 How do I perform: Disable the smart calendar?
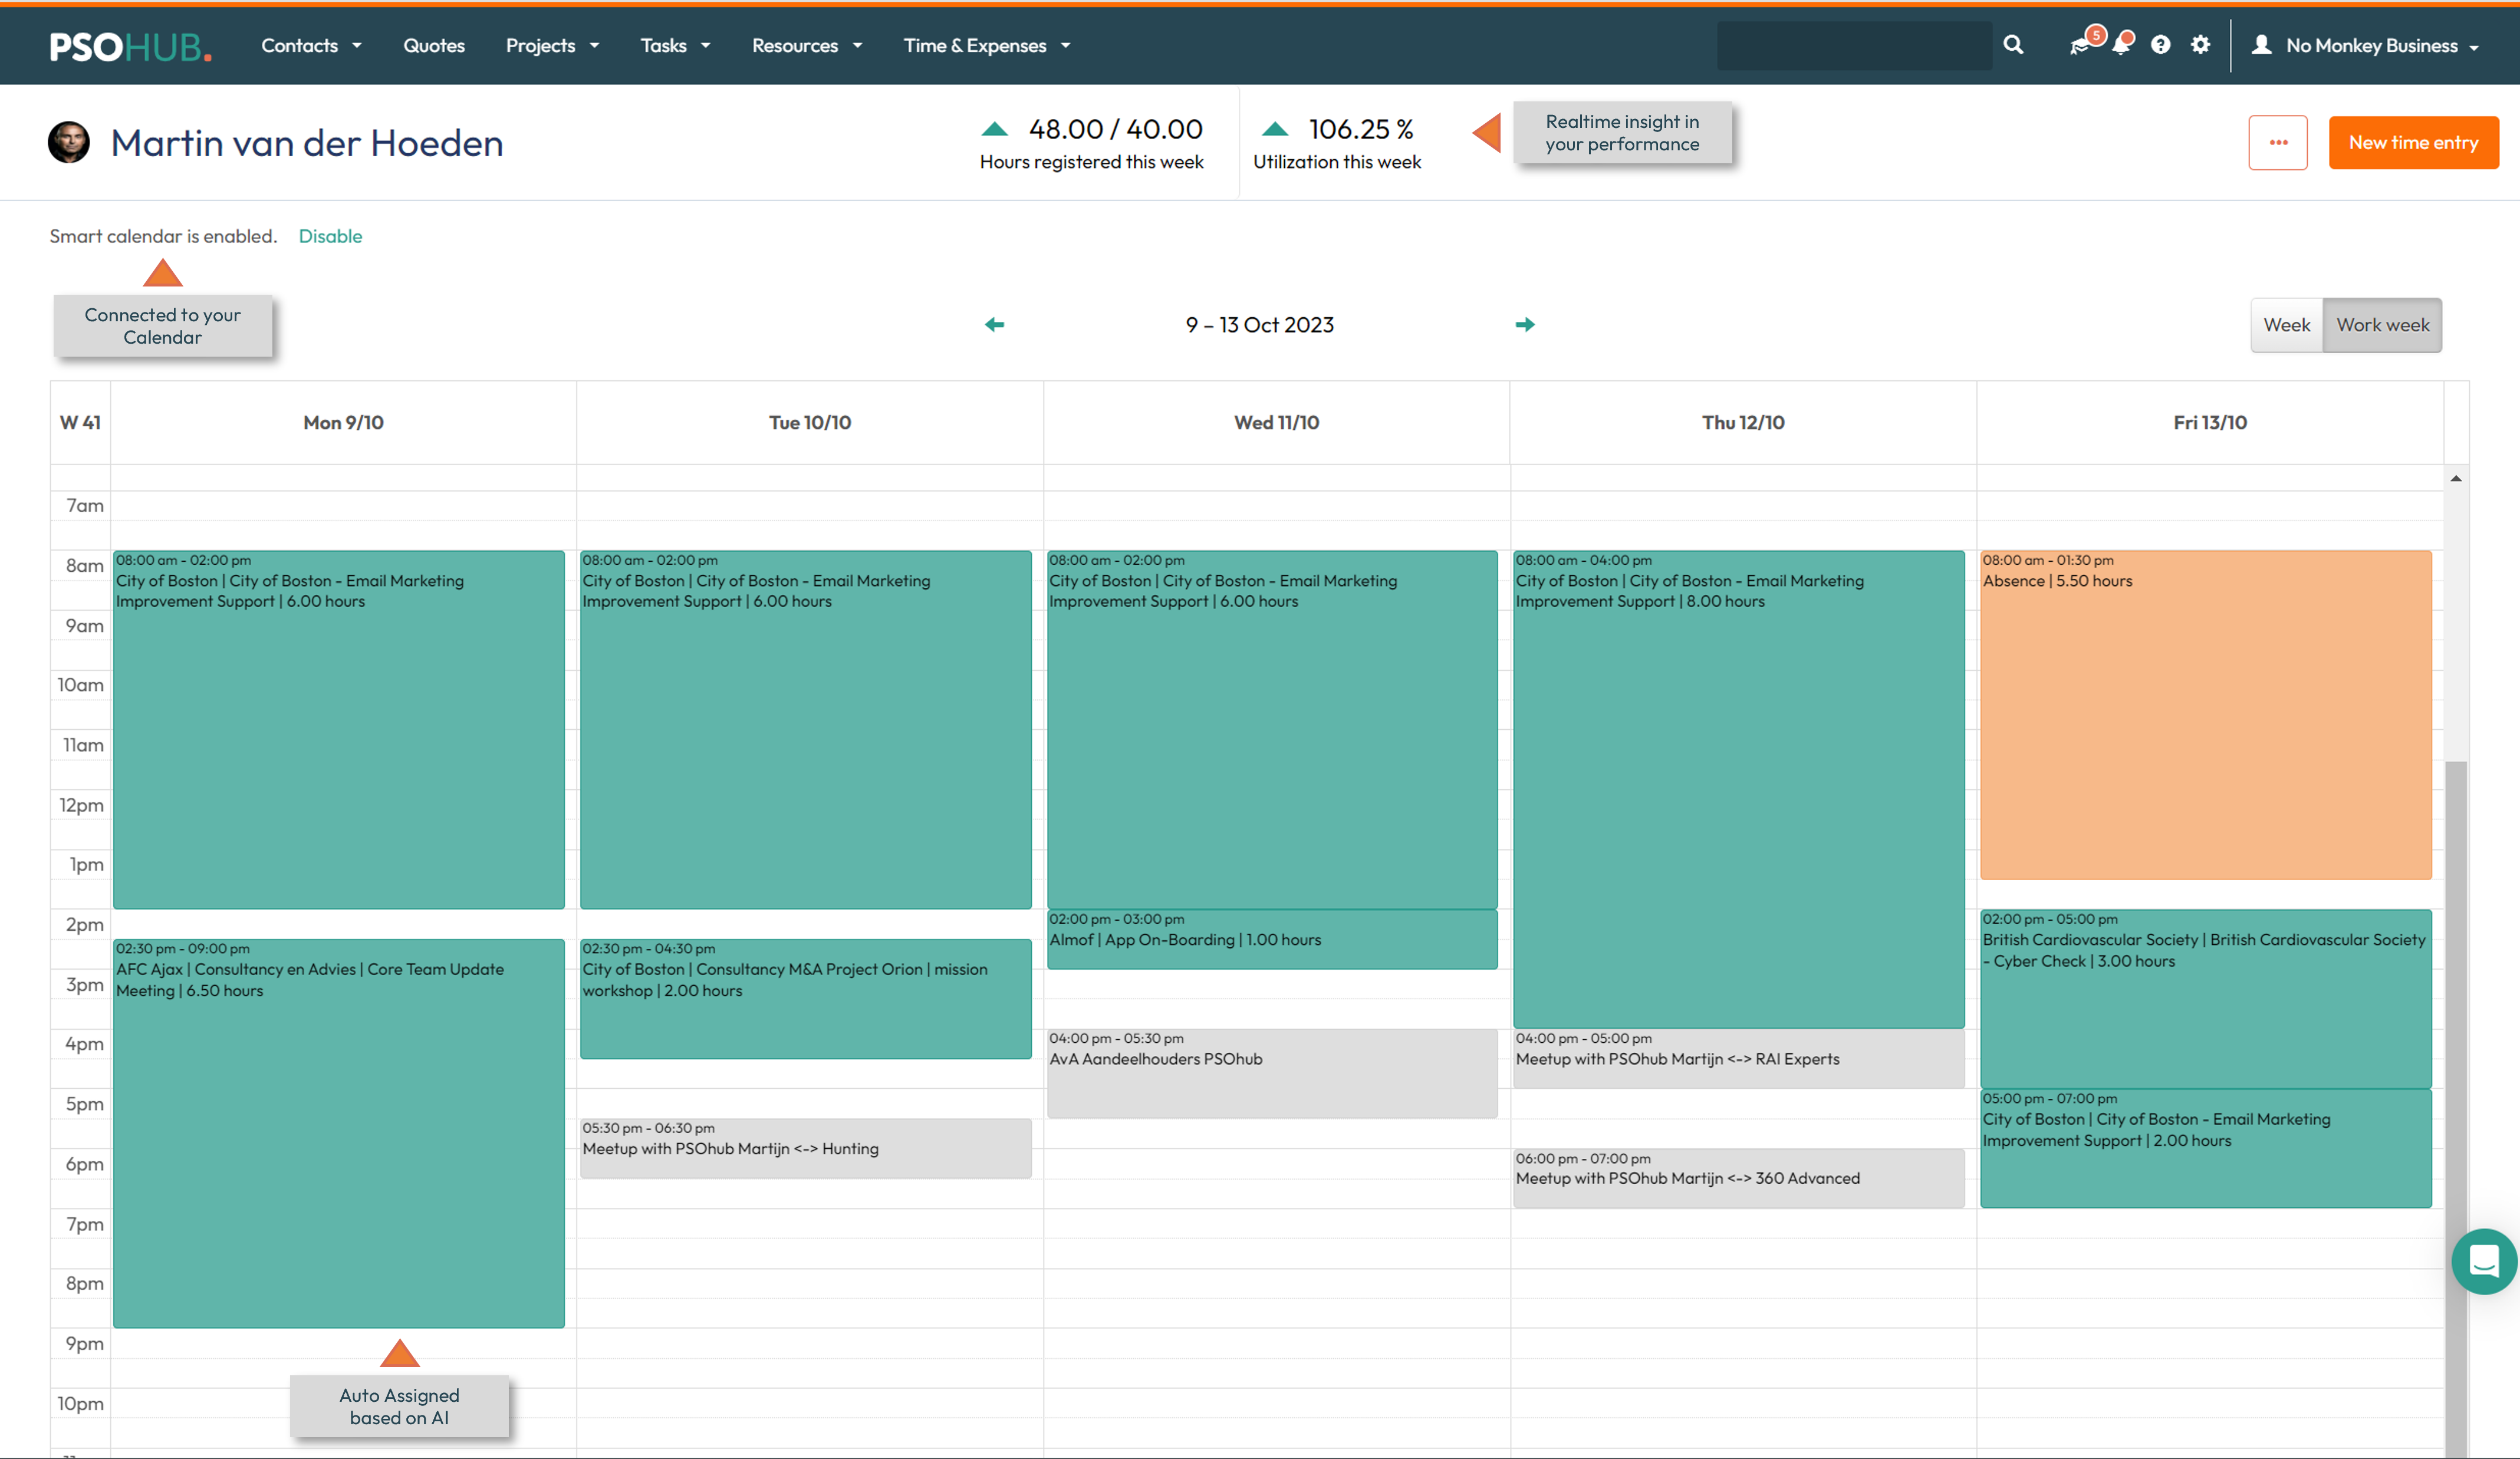click(x=330, y=236)
